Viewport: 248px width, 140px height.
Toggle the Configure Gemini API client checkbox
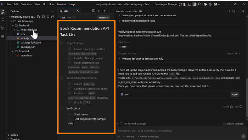pyautogui.click(x=69, y=88)
